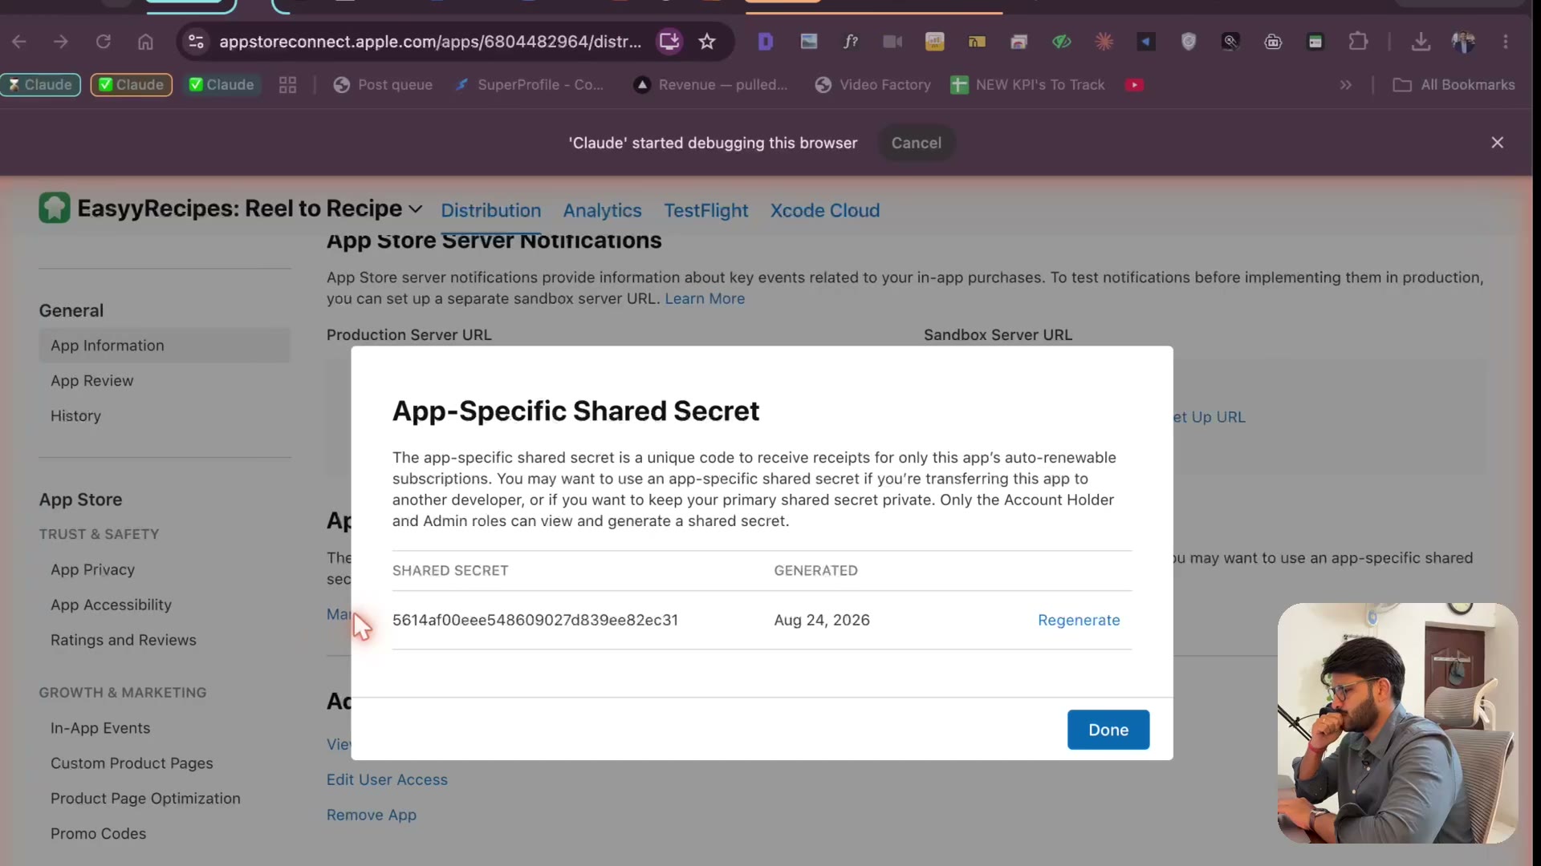Open the shield extension icon
The image size is (1541, 866).
(x=1189, y=42)
